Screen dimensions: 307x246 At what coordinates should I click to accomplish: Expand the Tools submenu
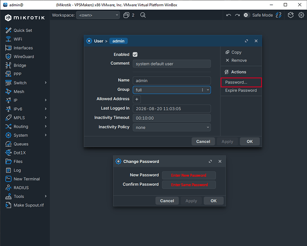tap(45, 196)
